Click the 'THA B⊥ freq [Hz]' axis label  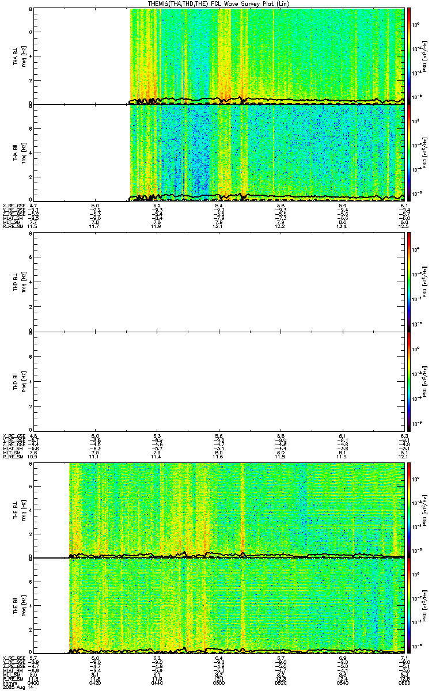pyautogui.click(x=19, y=56)
